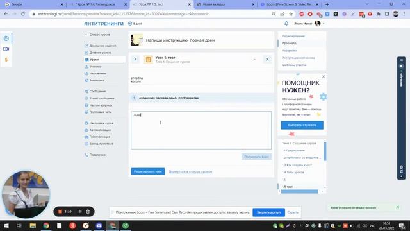Open the courses cube icon in left rail
The width and height of the screenshot is (410, 231).
(6, 38)
